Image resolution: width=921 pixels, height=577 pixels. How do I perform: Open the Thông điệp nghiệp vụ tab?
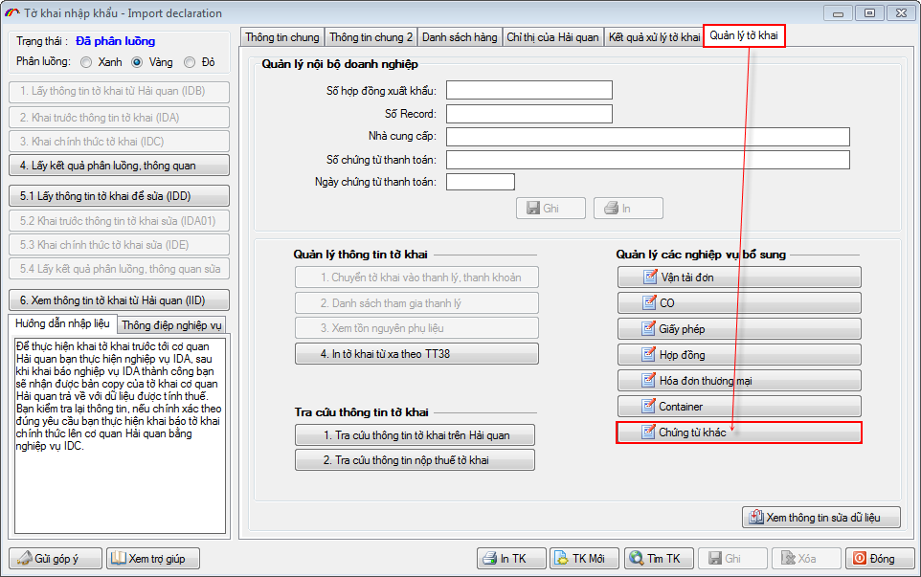(172, 324)
